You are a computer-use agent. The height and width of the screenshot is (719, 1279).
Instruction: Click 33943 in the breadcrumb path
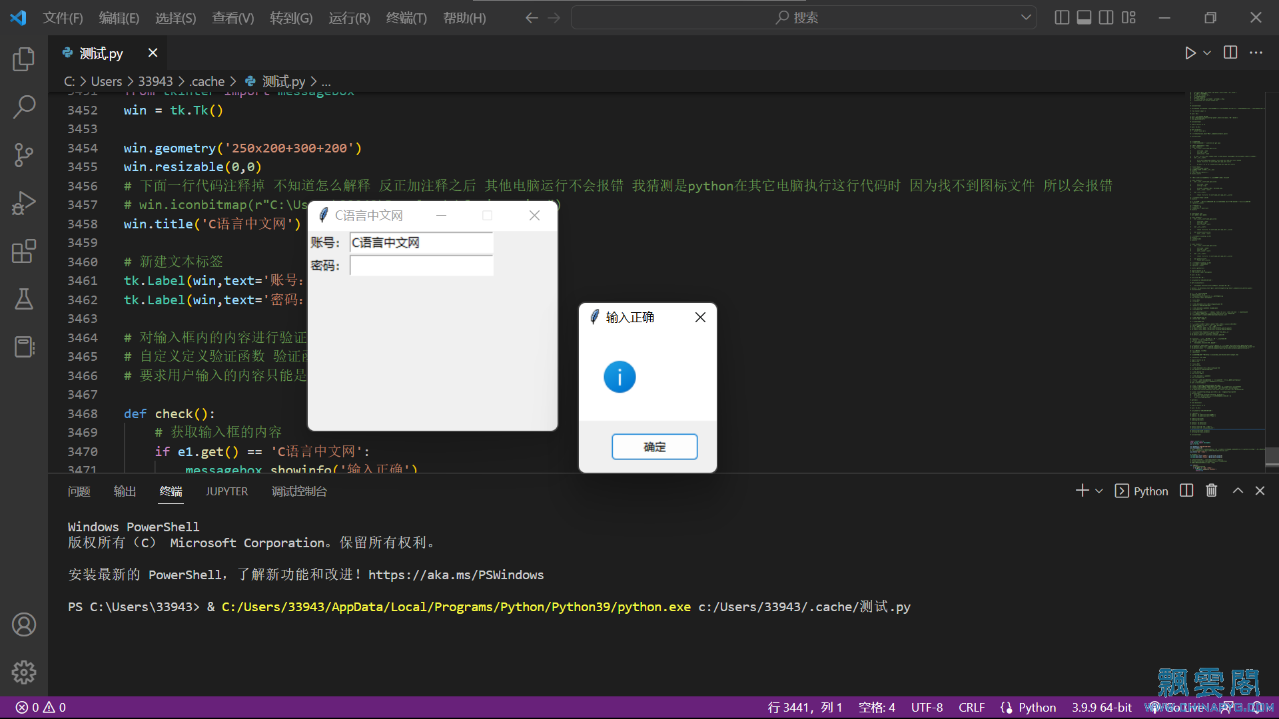coord(155,81)
